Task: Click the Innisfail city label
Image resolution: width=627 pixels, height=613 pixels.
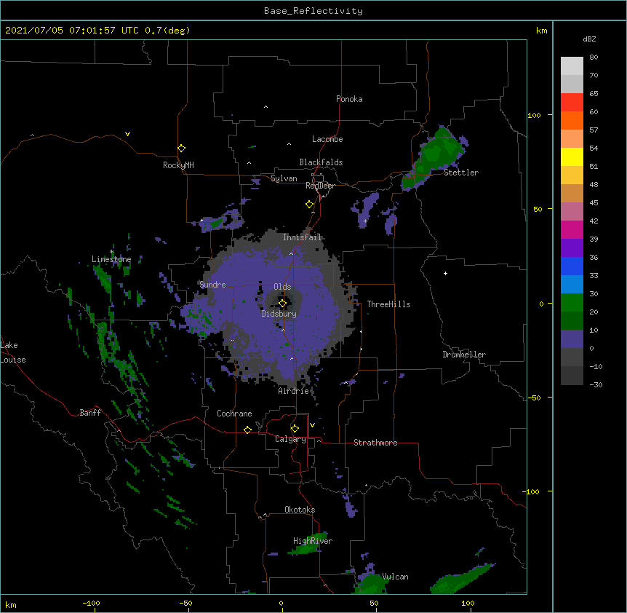Action: click(x=303, y=237)
